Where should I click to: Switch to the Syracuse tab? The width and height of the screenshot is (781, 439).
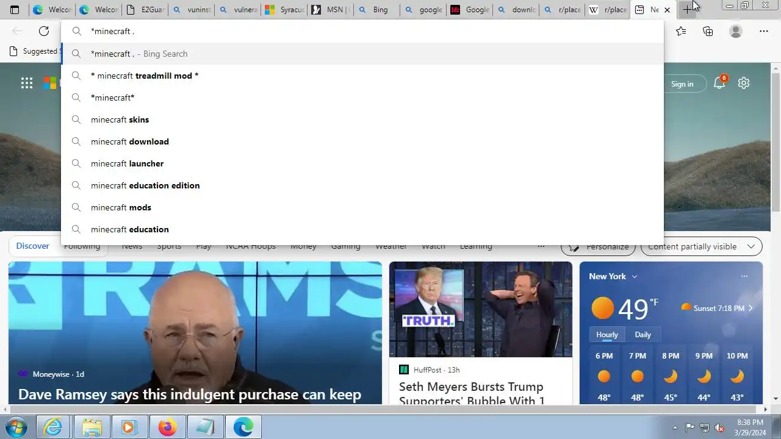click(x=284, y=10)
